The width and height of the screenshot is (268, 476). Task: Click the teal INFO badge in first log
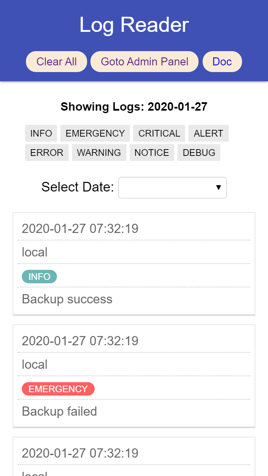click(39, 277)
